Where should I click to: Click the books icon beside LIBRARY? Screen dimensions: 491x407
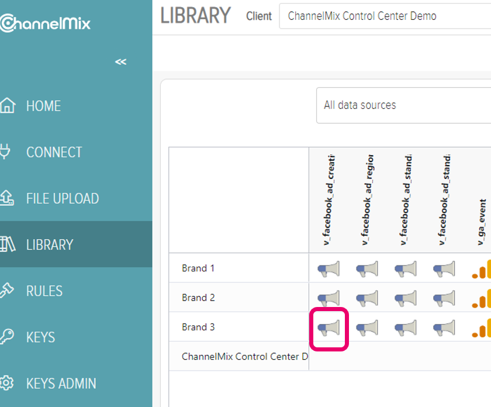click(8, 244)
